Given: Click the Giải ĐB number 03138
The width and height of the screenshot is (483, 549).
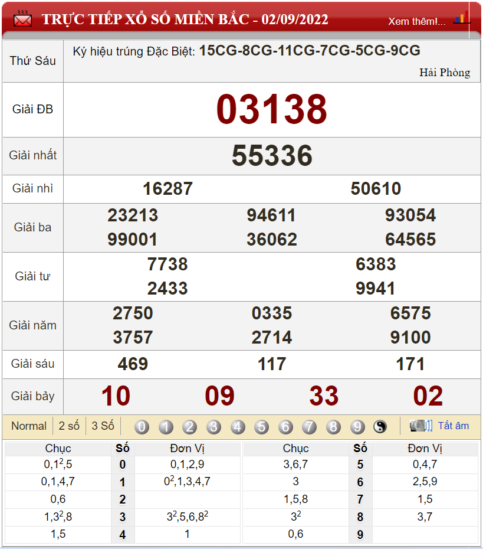Looking at the screenshot, I should [271, 110].
